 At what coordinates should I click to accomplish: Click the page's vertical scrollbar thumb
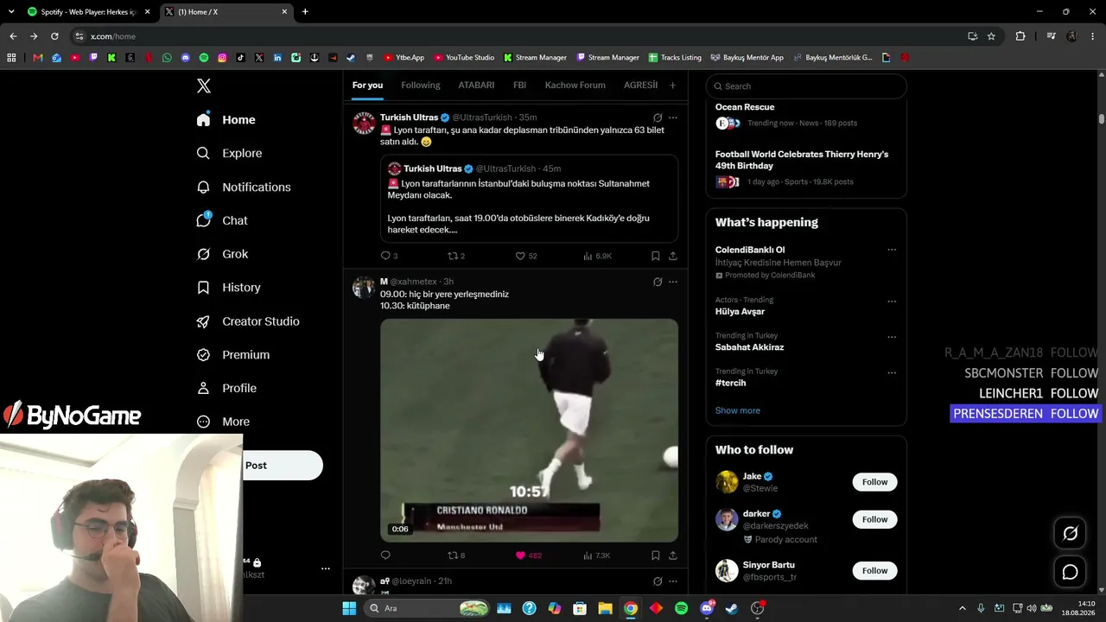[1102, 118]
